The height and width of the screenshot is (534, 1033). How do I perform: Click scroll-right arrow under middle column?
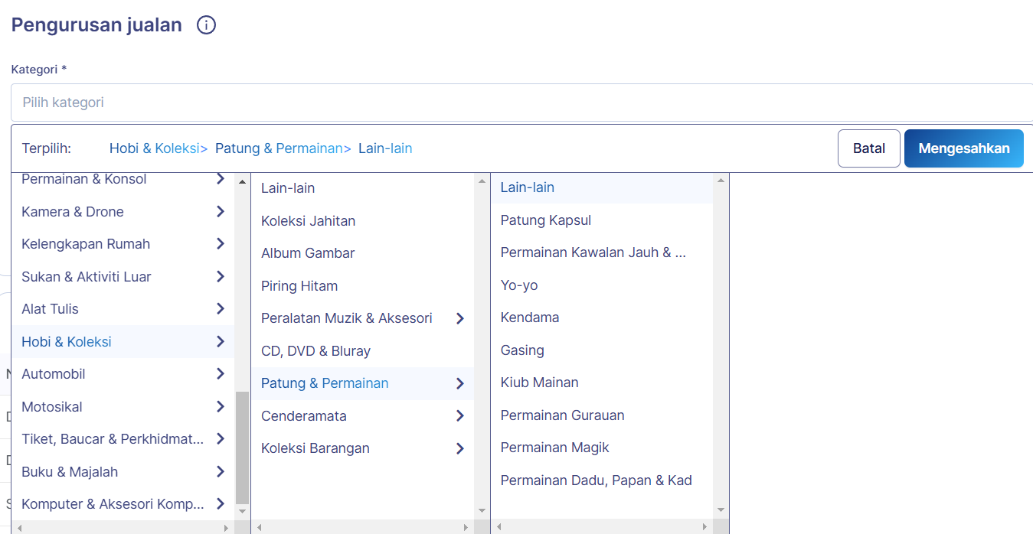(x=466, y=527)
